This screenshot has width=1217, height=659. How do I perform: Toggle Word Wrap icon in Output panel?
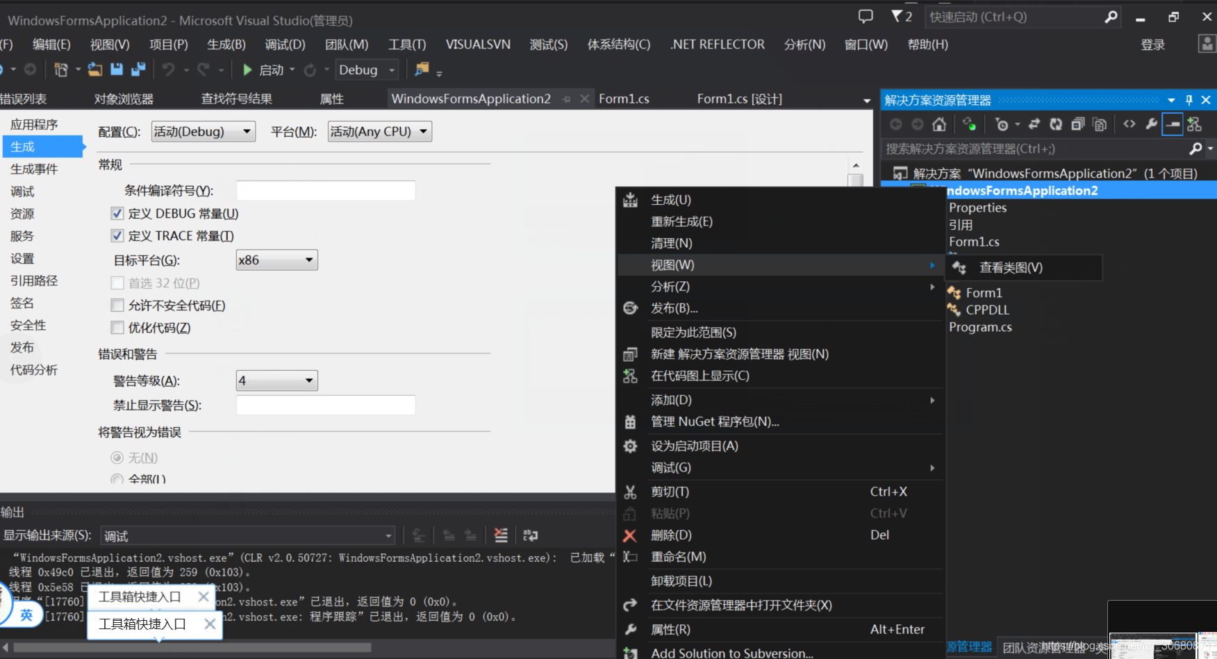pos(531,535)
